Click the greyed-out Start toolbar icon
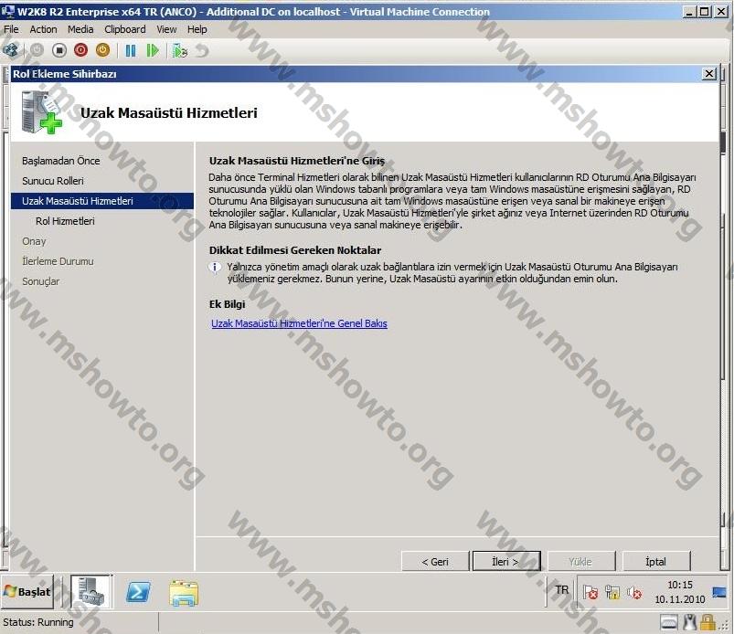The height and width of the screenshot is (634, 734). click(37, 50)
